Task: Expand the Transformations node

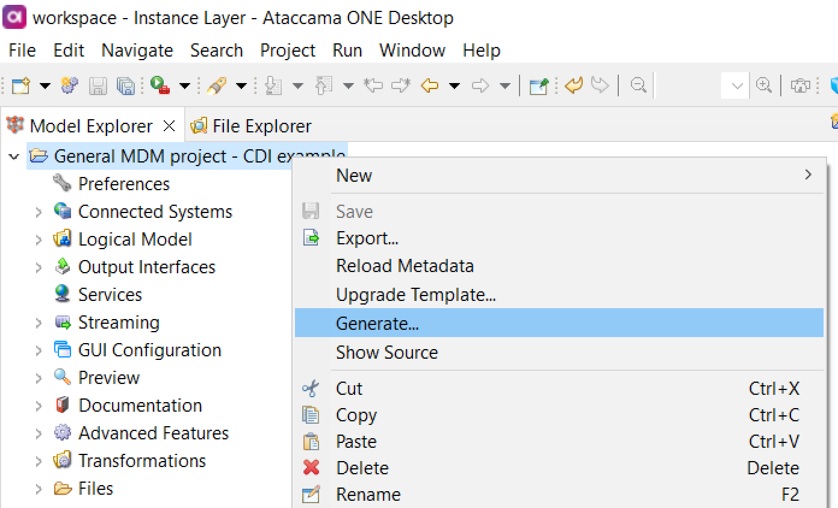Action: [39, 461]
